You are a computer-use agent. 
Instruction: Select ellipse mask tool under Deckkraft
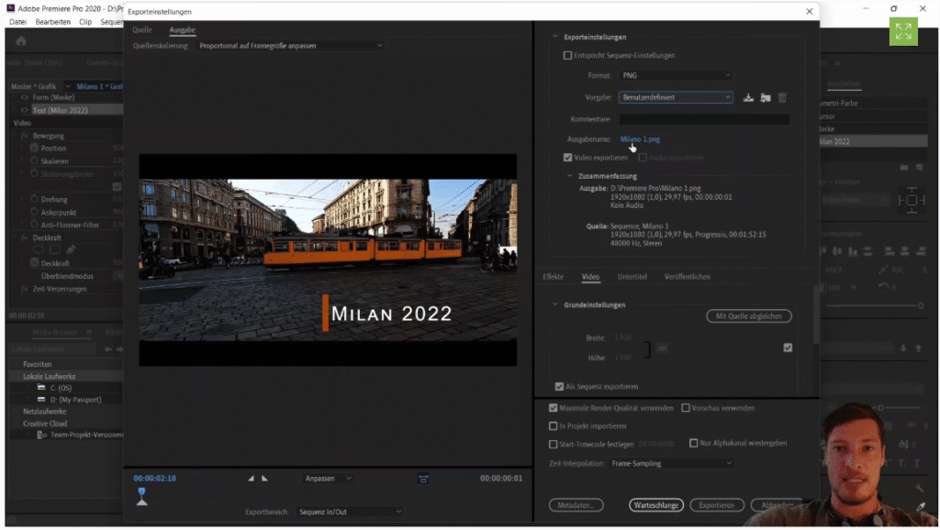[39, 249]
